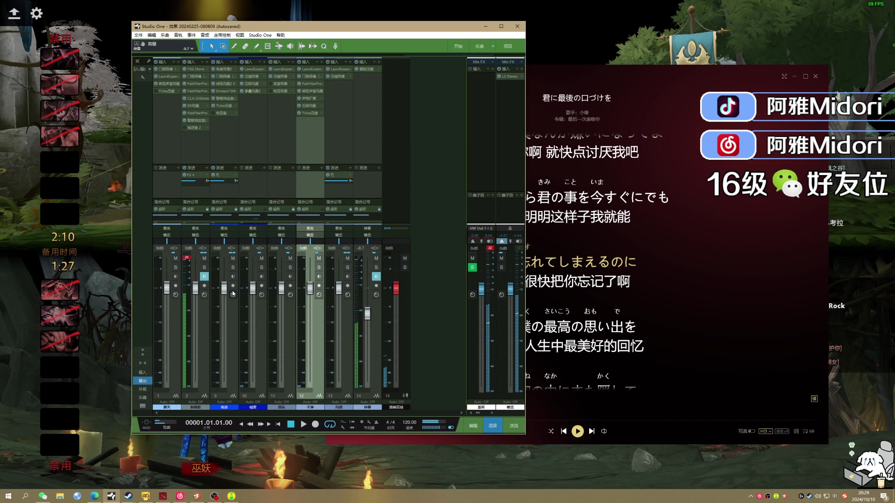Open the 走带控制 menu
Viewport: 895px width, 503px height.
pyautogui.click(x=222, y=35)
